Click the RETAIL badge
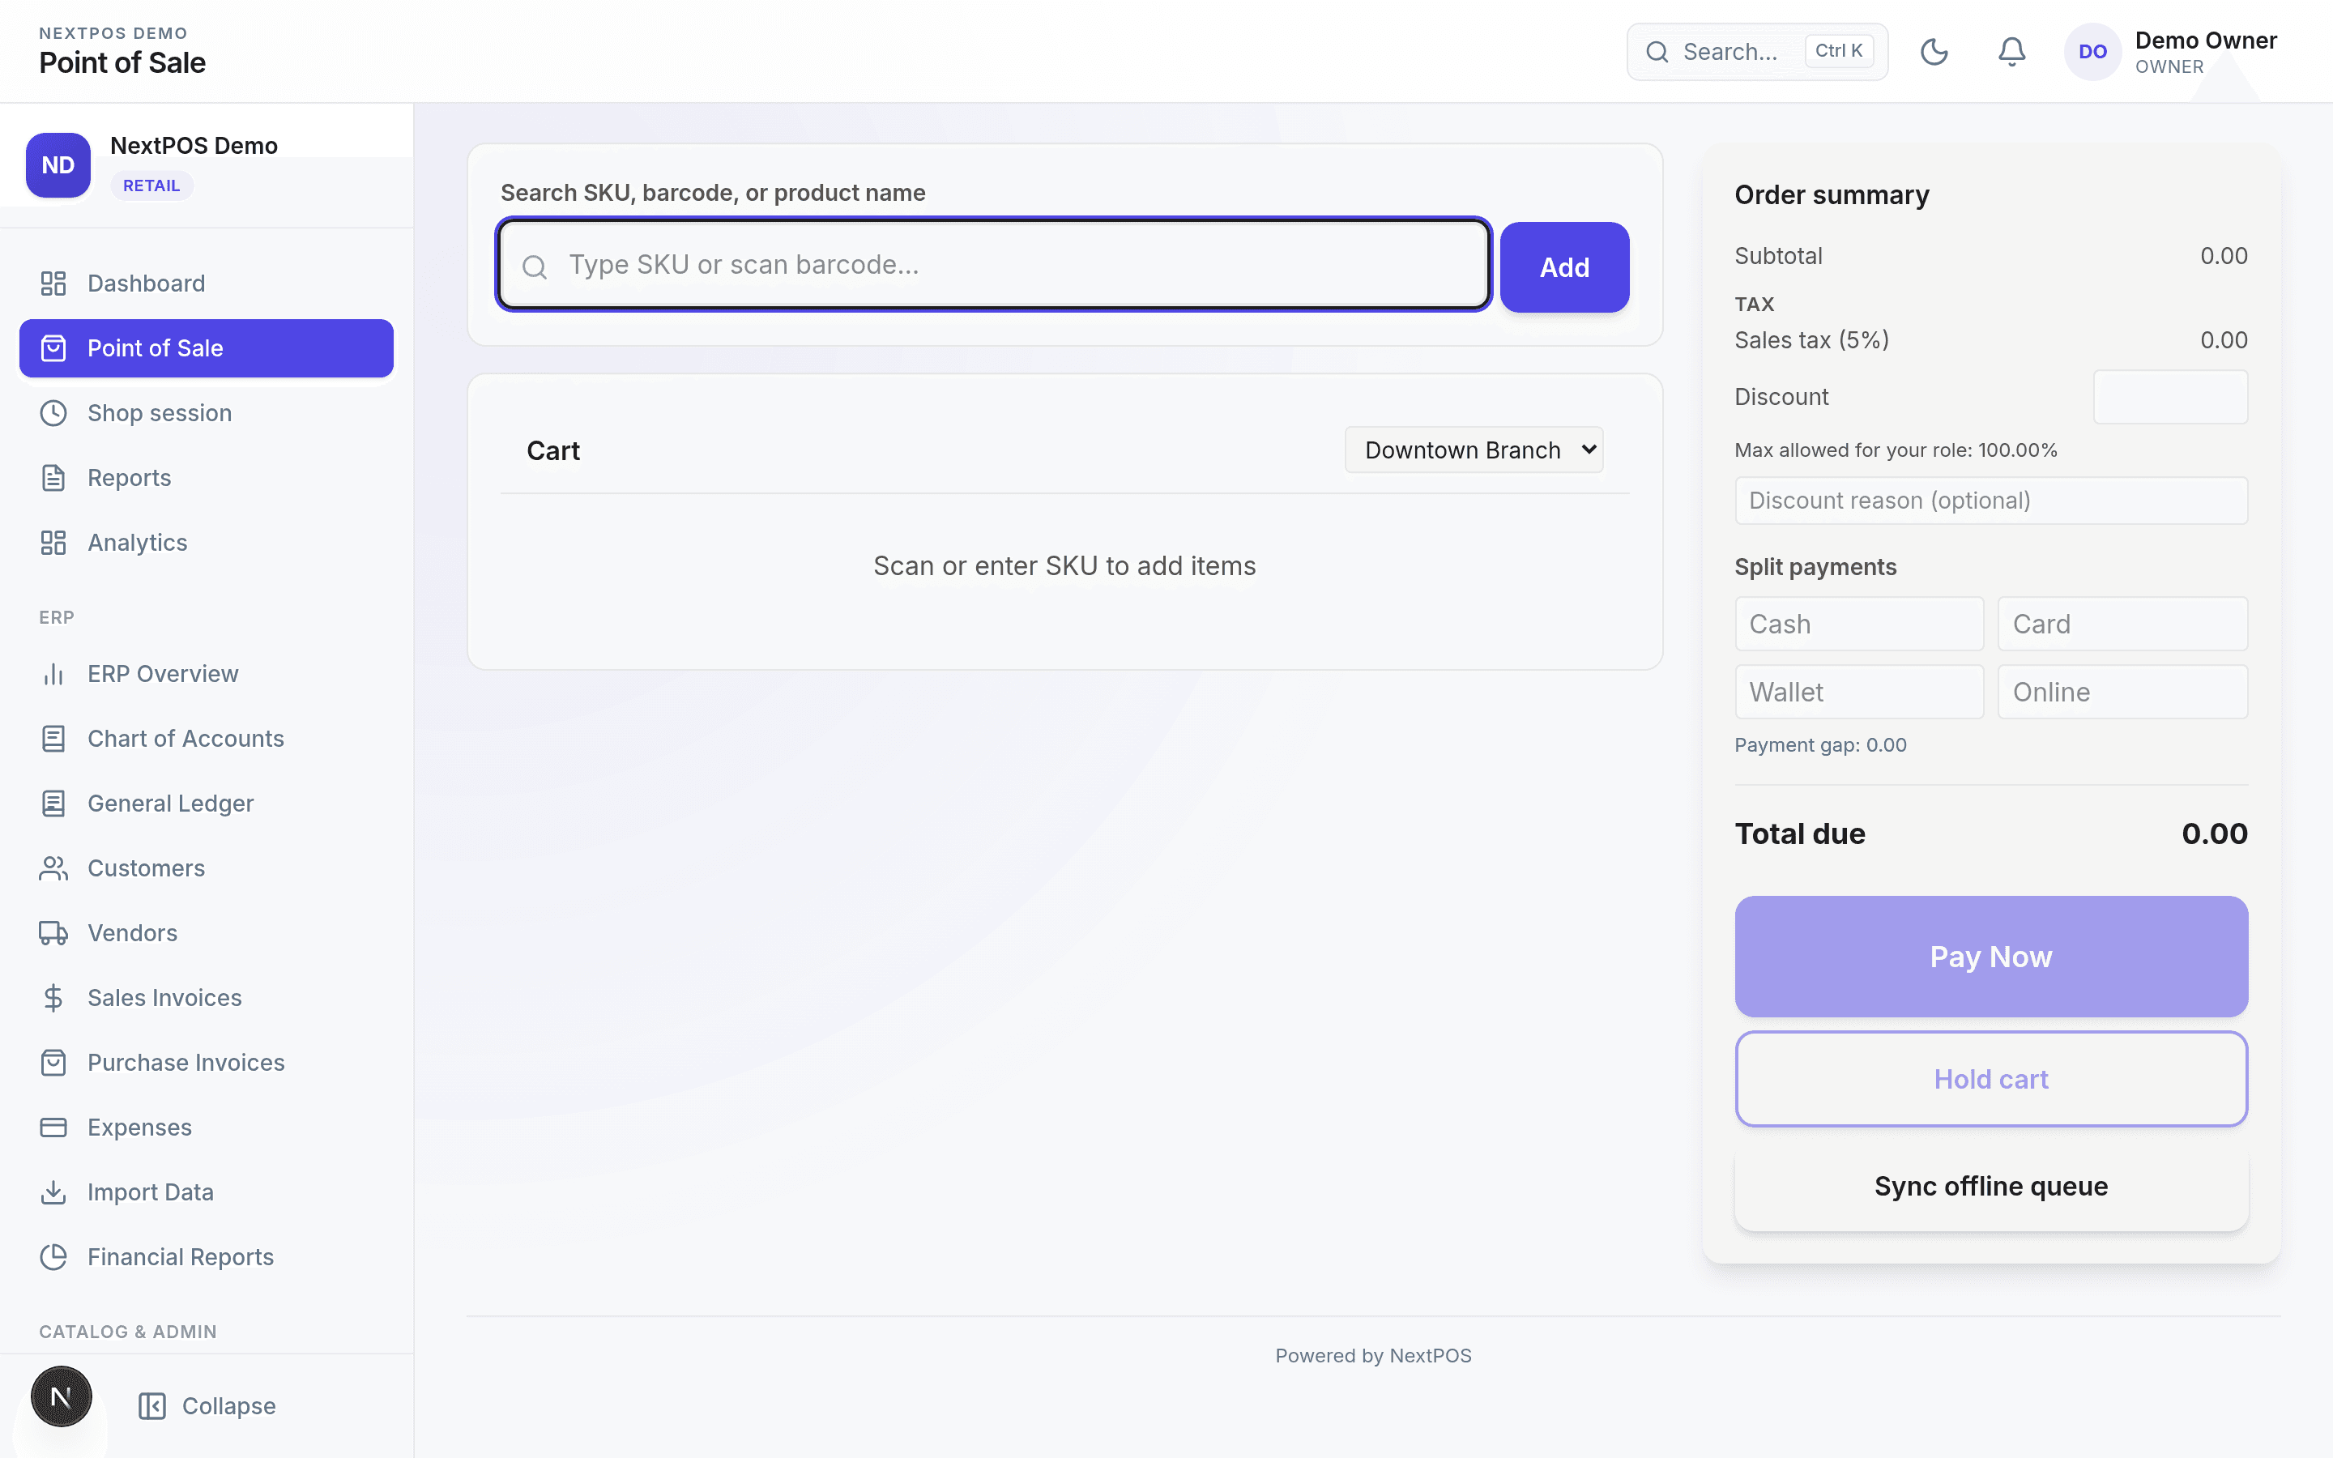Screen dimensions: 2333x1458 [151, 185]
